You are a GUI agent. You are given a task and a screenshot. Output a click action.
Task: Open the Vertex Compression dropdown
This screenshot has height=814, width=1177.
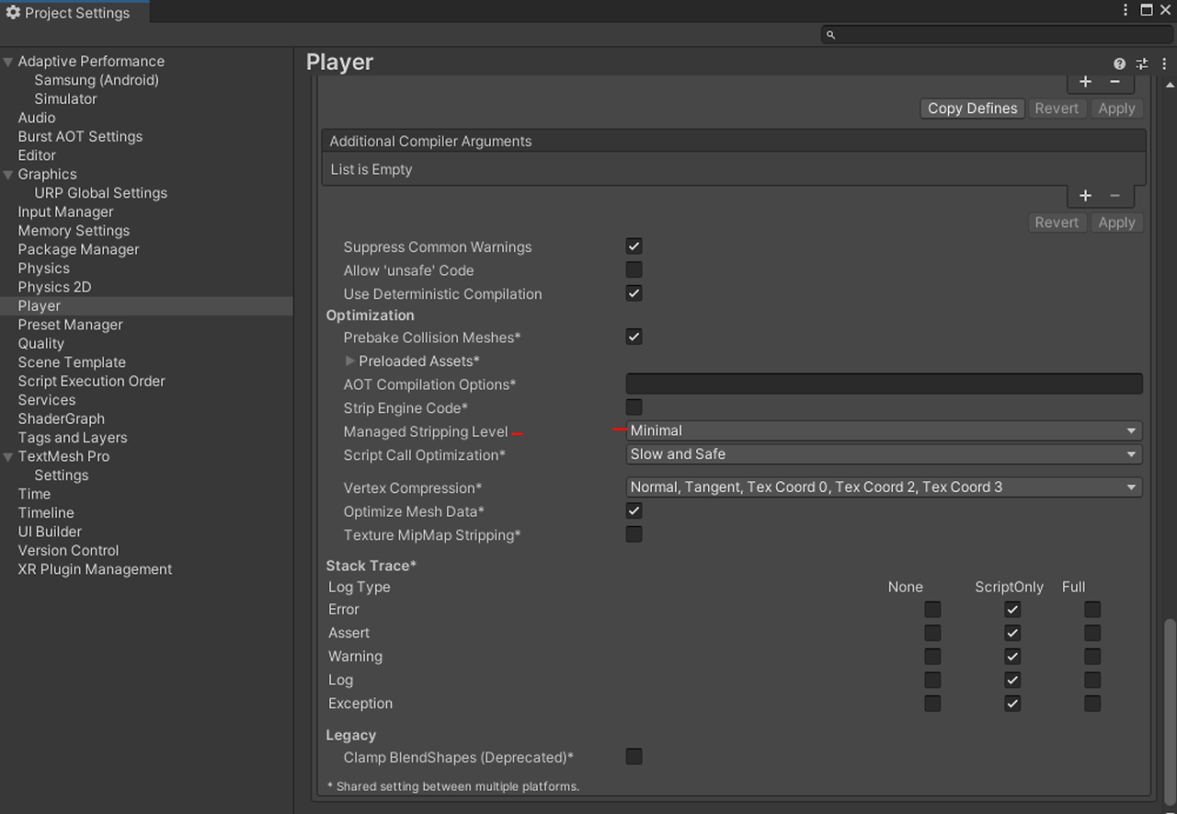883,487
